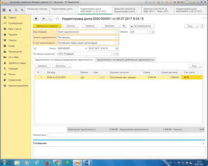Click the Home page icon button
The image size is (208, 166).
[x=36, y=19]
